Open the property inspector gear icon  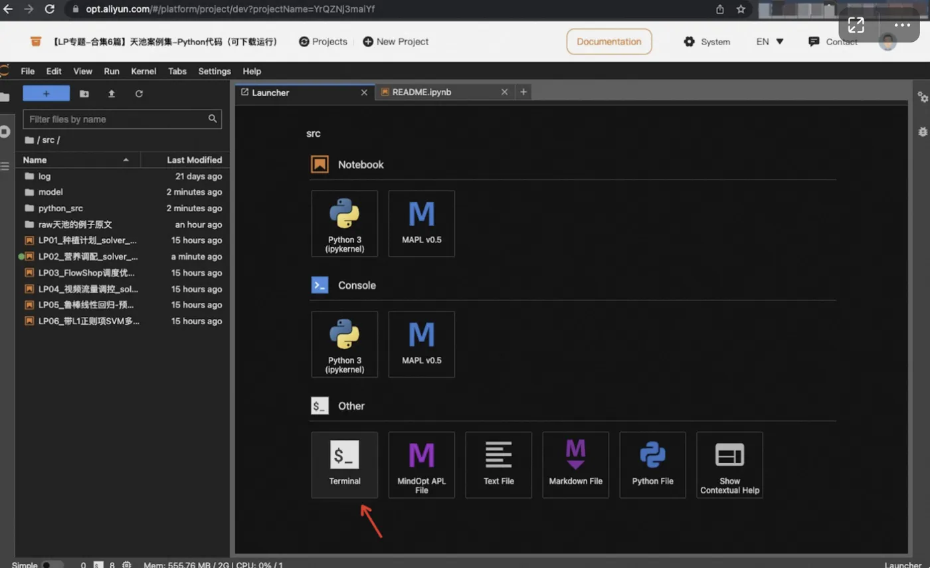click(x=922, y=97)
